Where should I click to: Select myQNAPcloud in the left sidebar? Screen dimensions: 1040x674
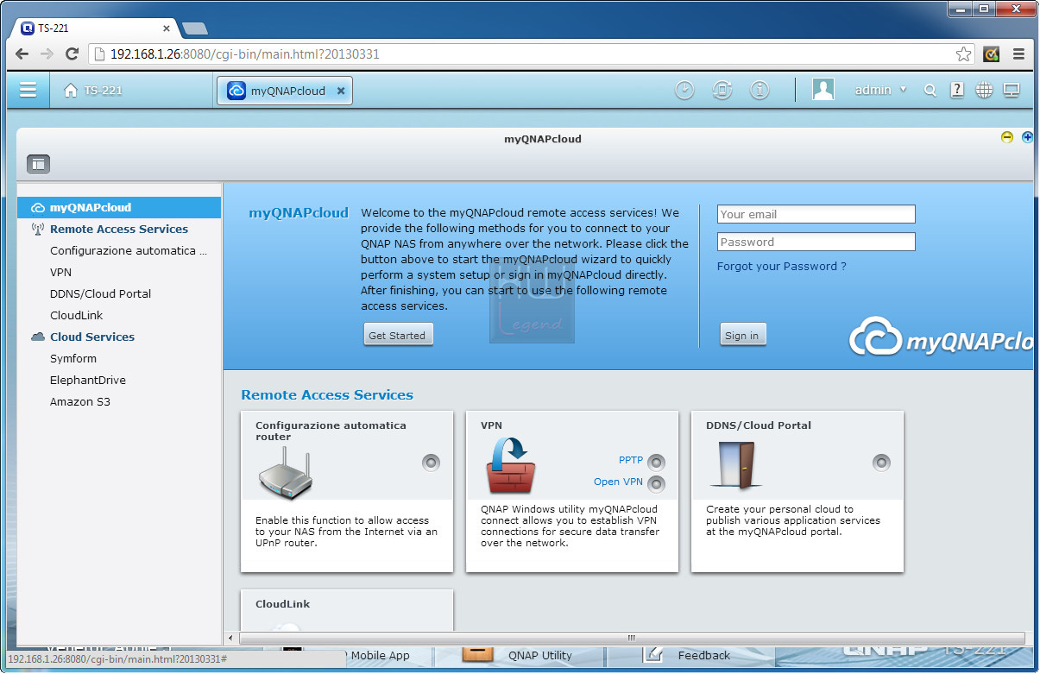click(119, 207)
